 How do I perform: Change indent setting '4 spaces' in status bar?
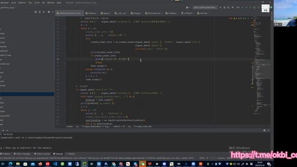point(221,158)
